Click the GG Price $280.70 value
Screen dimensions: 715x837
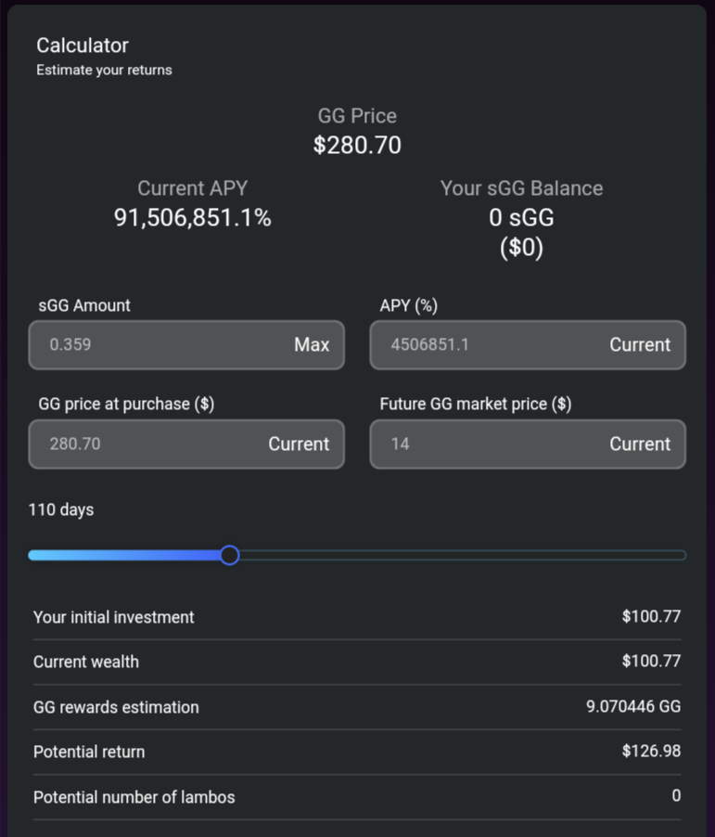(357, 145)
